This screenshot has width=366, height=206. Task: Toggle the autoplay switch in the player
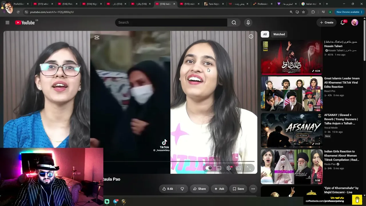point(210,168)
